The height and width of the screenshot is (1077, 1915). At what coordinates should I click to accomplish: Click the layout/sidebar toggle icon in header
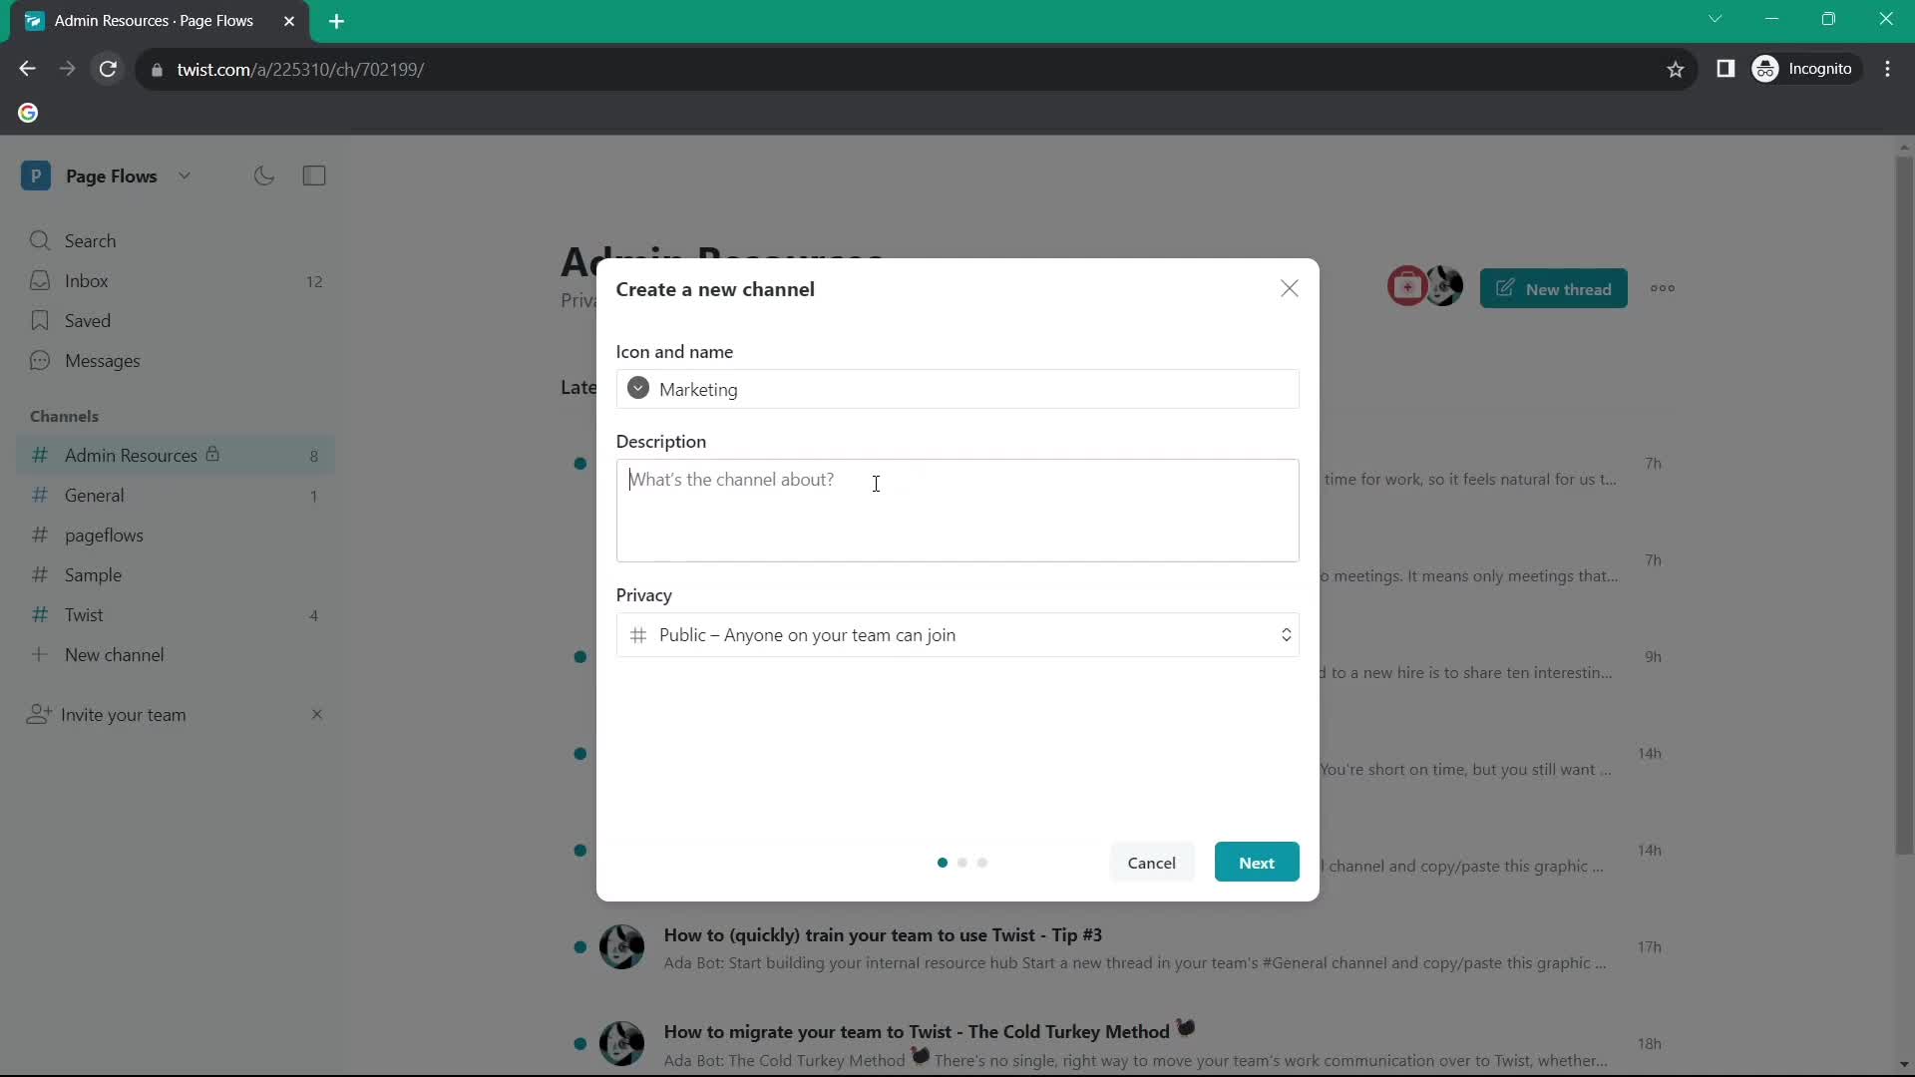coord(314,175)
